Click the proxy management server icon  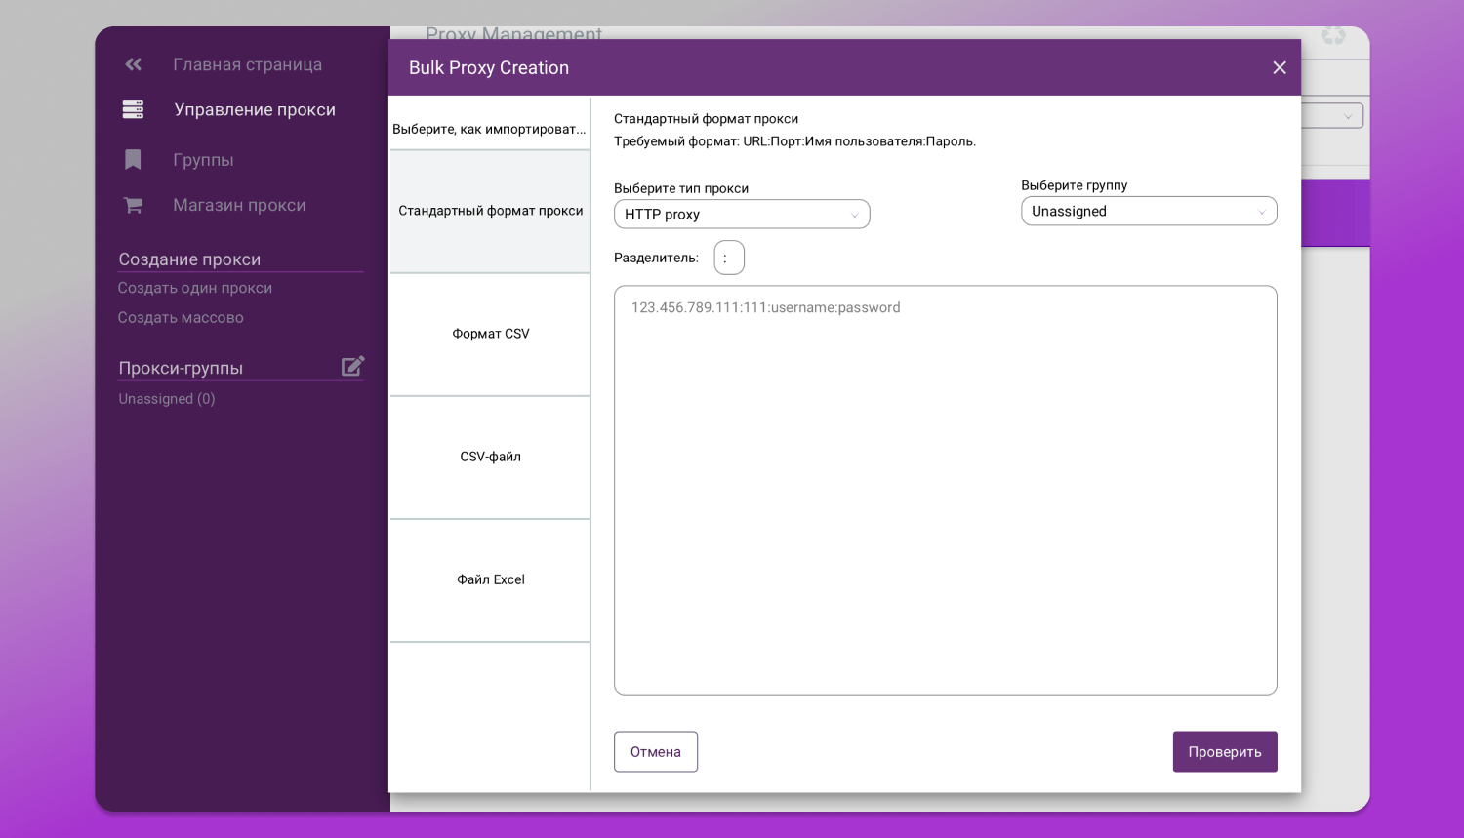133,109
